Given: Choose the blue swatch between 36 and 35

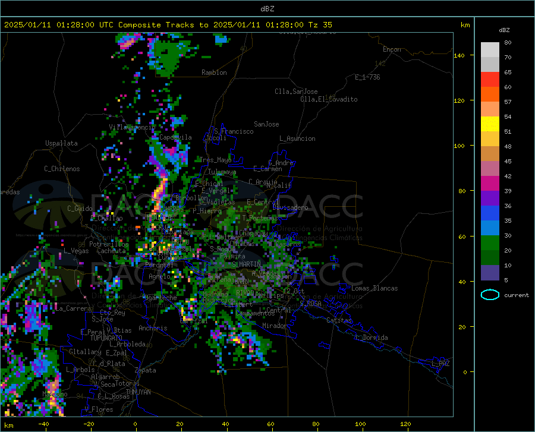Looking at the screenshot, I should (490, 213).
